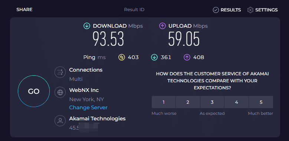
Task: Click the Connections arrows icon
Action: (x=60, y=72)
